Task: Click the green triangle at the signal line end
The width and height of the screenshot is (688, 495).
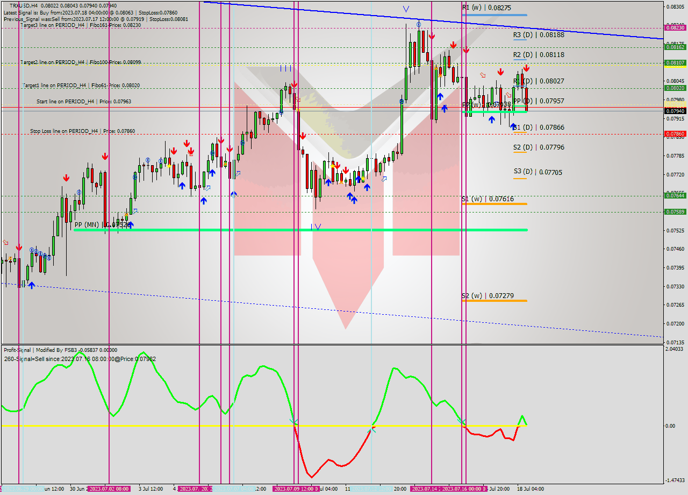Action: (521, 419)
